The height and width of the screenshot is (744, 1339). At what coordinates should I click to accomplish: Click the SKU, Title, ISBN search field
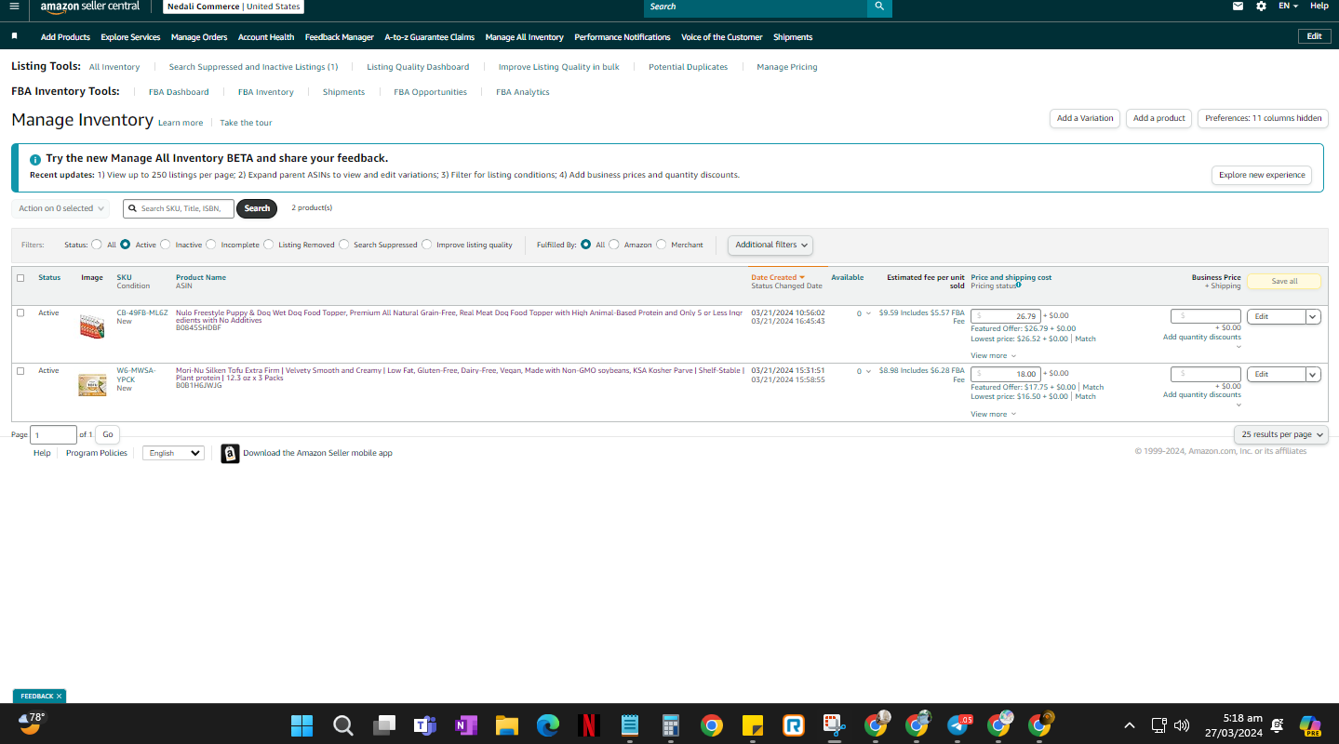[x=179, y=208]
